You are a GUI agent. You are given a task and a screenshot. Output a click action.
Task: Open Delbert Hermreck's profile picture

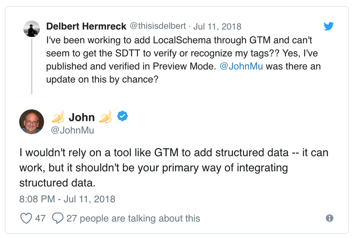click(x=31, y=29)
